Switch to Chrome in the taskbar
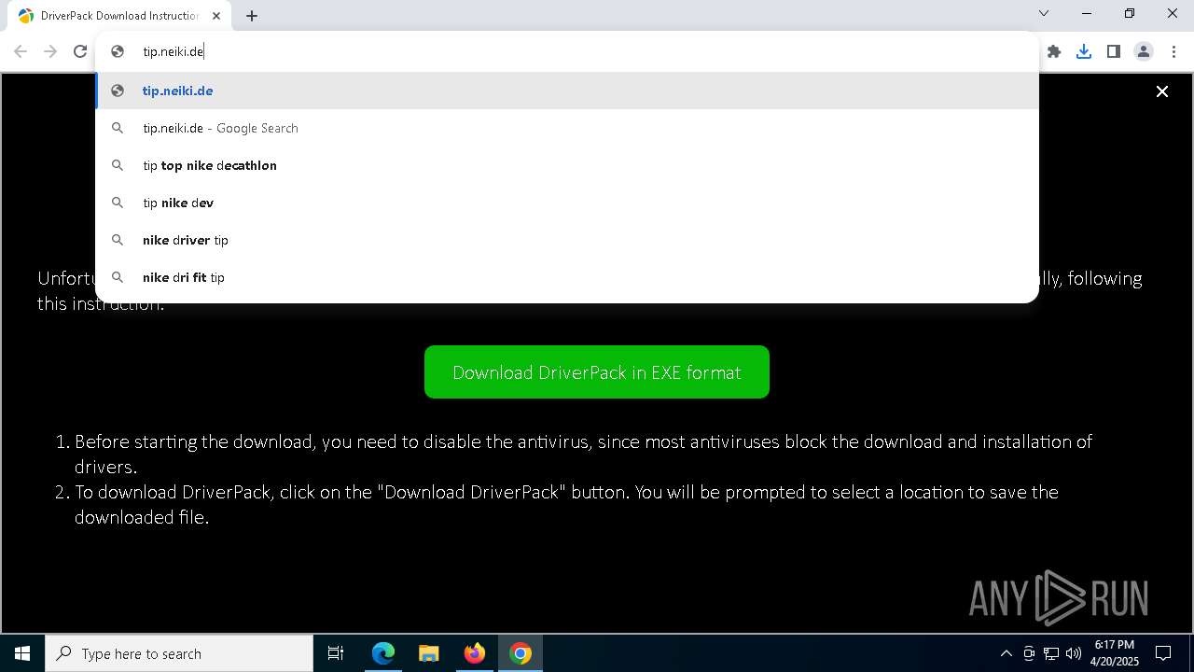The image size is (1194, 672). click(521, 653)
